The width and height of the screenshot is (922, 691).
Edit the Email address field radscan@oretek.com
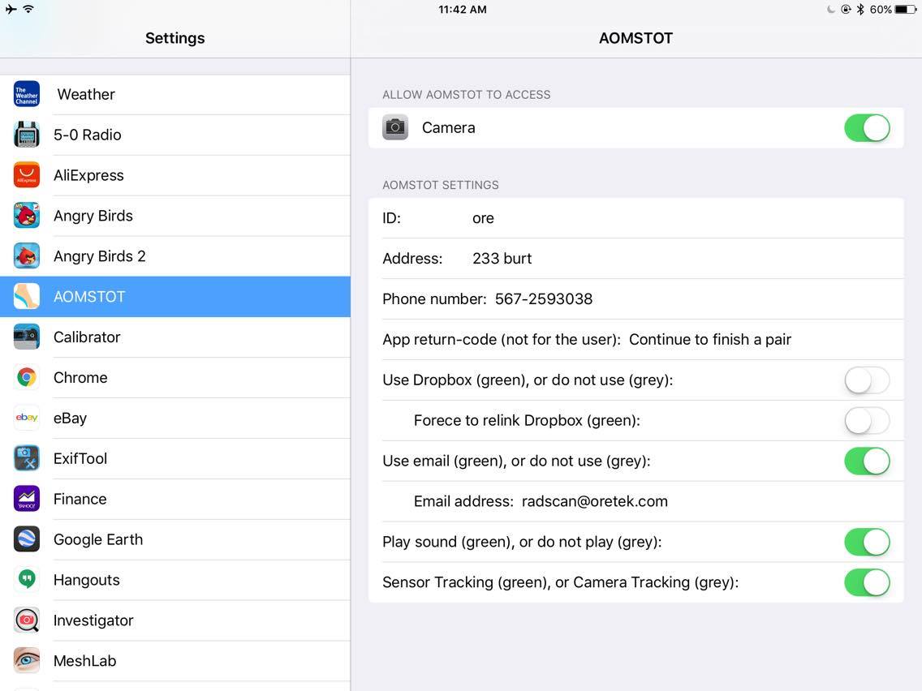(594, 501)
